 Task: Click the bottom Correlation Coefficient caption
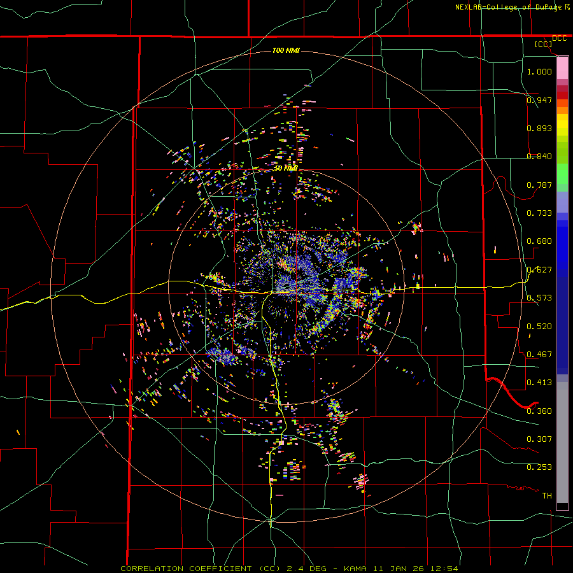point(289,569)
